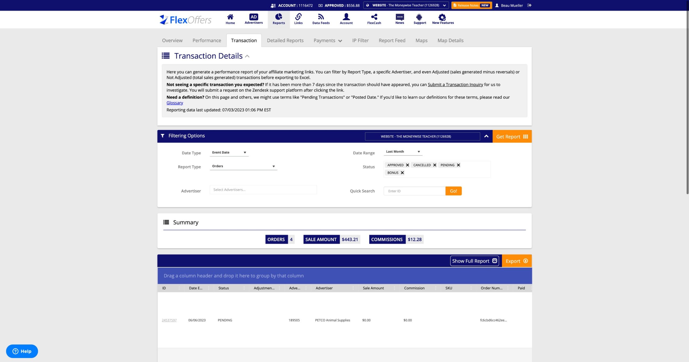Open the Release Notes NEW button
This screenshot has height=362, width=689.
click(472, 5)
